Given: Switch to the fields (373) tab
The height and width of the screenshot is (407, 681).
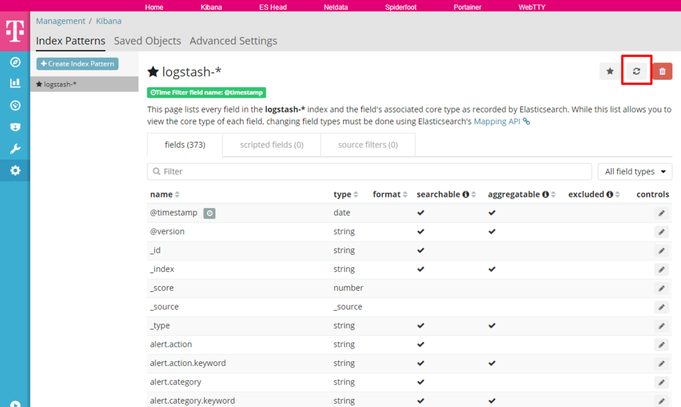Looking at the screenshot, I should [185, 144].
